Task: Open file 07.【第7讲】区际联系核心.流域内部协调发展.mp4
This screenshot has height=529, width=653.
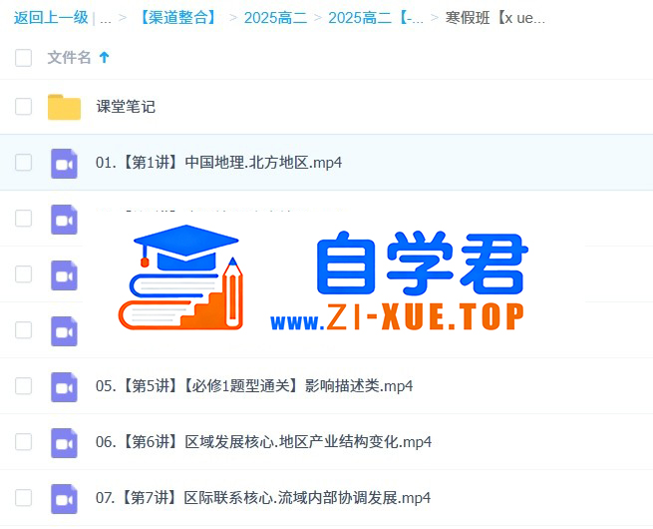Action: tap(263, 498)
